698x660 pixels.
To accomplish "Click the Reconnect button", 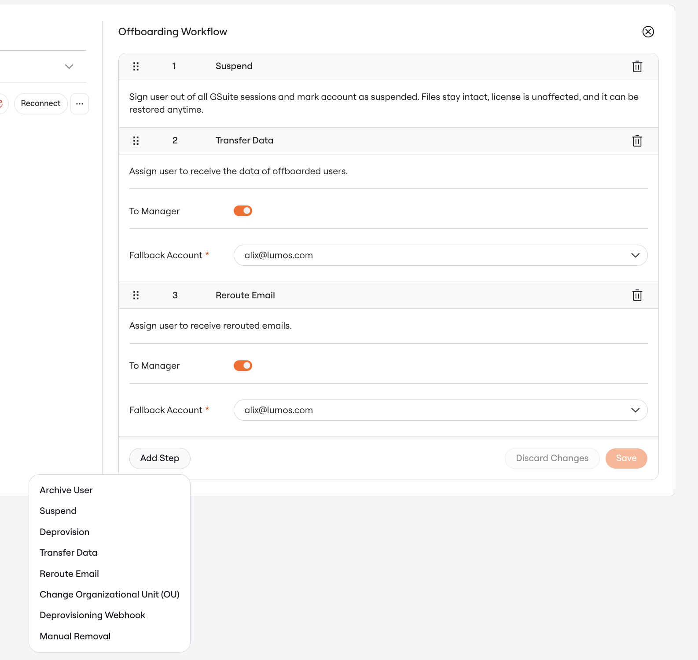I will point(40,104).
